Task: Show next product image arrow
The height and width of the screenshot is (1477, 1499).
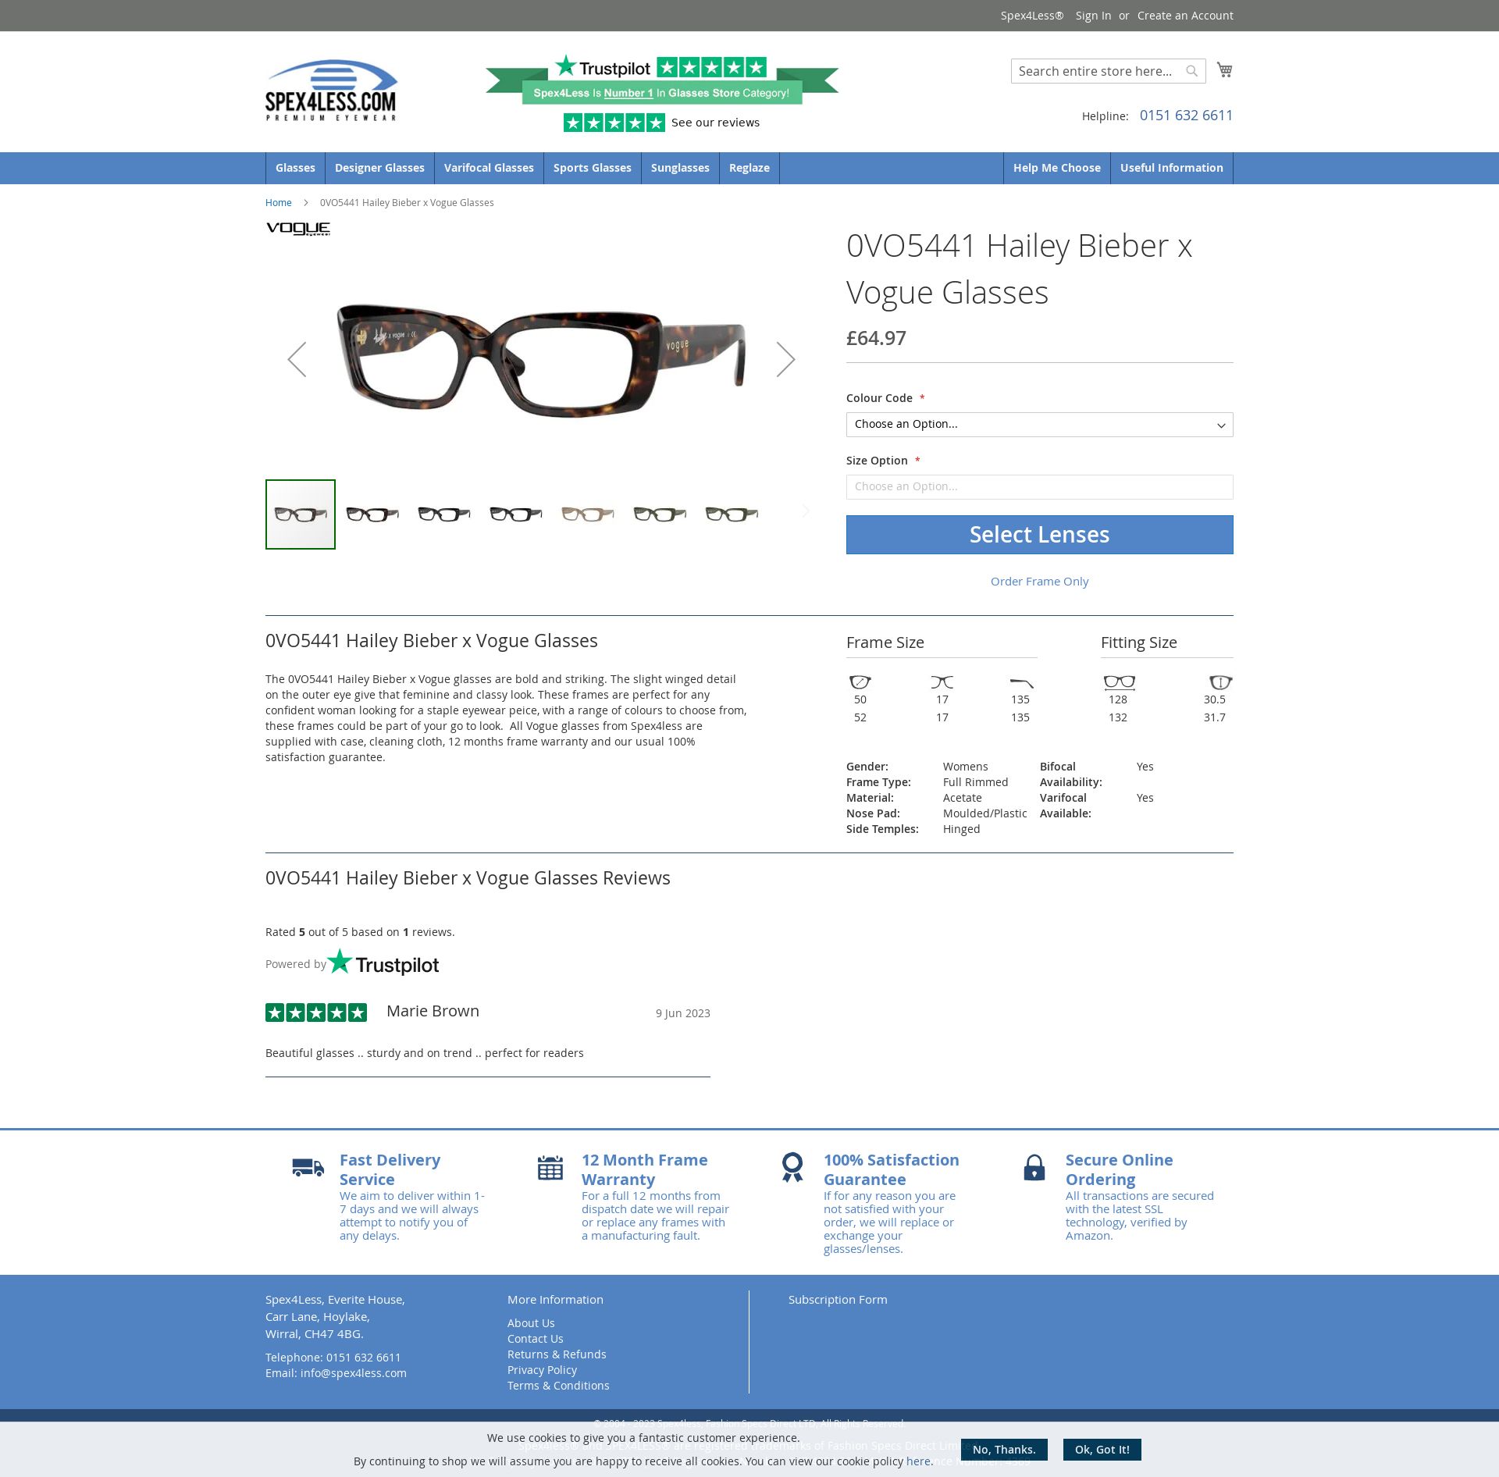Action: pyautogui.click(x=785, y=359)
